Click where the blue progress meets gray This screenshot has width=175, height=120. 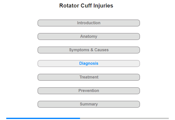click(80, 118)
